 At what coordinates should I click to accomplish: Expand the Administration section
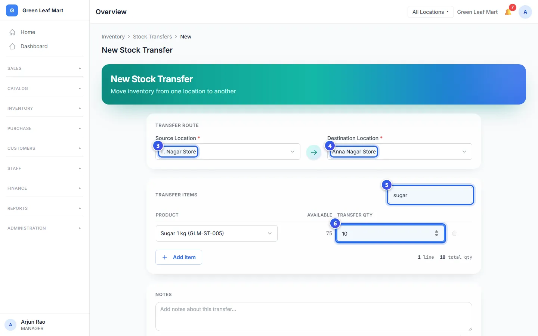(x=45, y=228)
